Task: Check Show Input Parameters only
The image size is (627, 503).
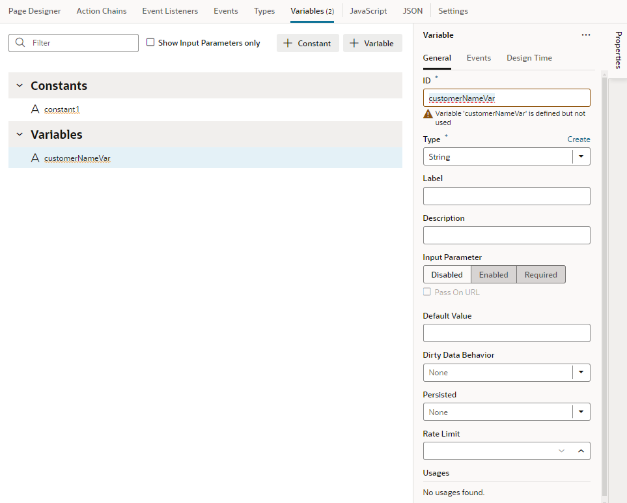Action: click(x=150, y=42)
